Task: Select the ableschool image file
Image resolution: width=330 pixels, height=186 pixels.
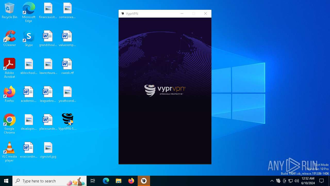Action: click(x=29, y=67)
